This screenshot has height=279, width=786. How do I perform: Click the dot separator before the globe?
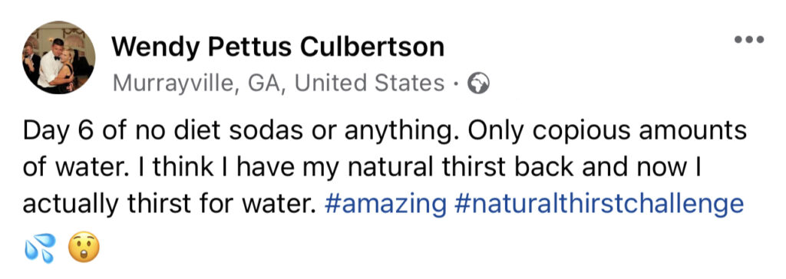pyautogui.click(x=456, y=84)
